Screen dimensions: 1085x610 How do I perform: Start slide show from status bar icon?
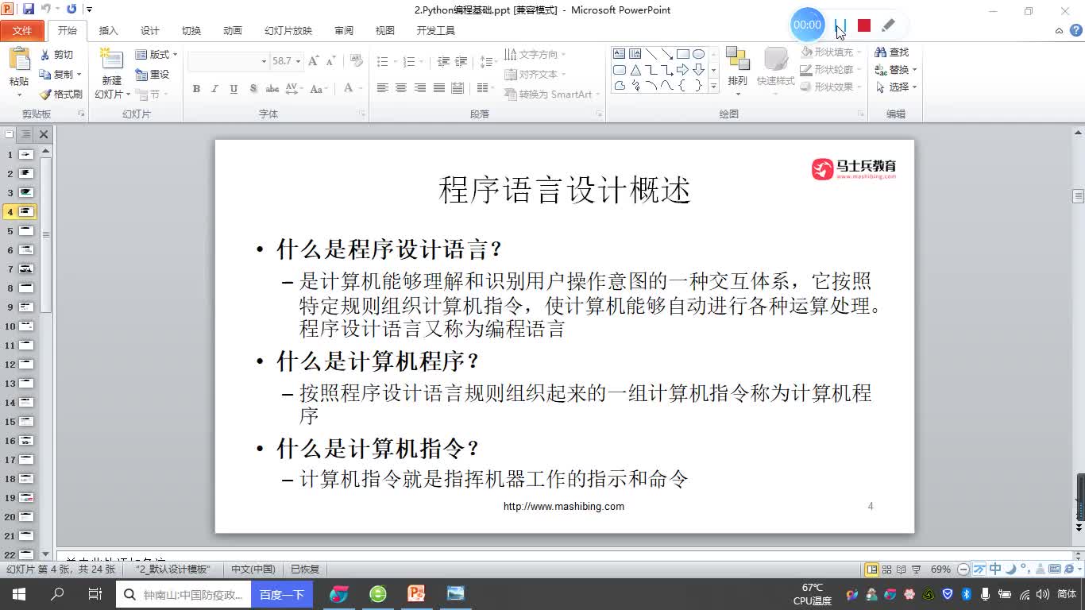(x=916, y=569)
